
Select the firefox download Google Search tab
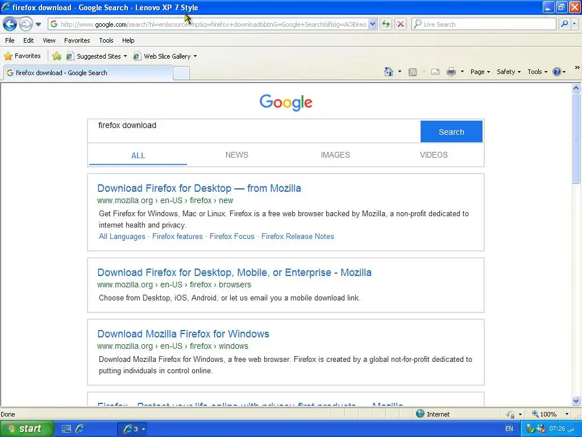tap(88, 73)
